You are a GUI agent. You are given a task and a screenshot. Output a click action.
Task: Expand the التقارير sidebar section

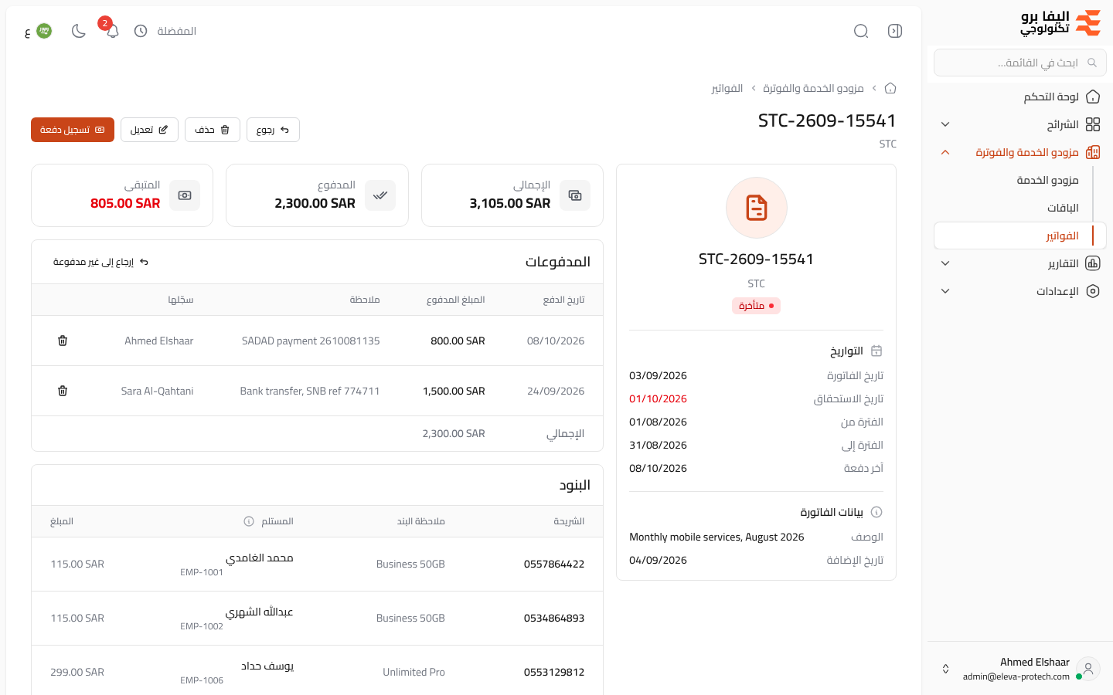coord(1020,263)
